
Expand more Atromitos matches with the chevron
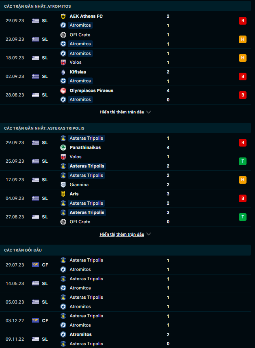(148, 112)
